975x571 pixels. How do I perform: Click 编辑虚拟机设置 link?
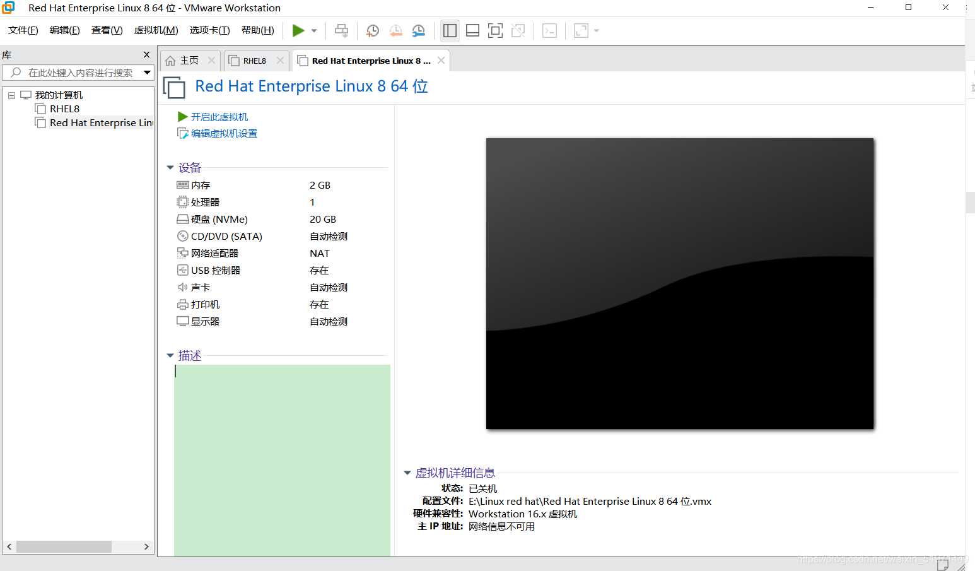(224, 133)
